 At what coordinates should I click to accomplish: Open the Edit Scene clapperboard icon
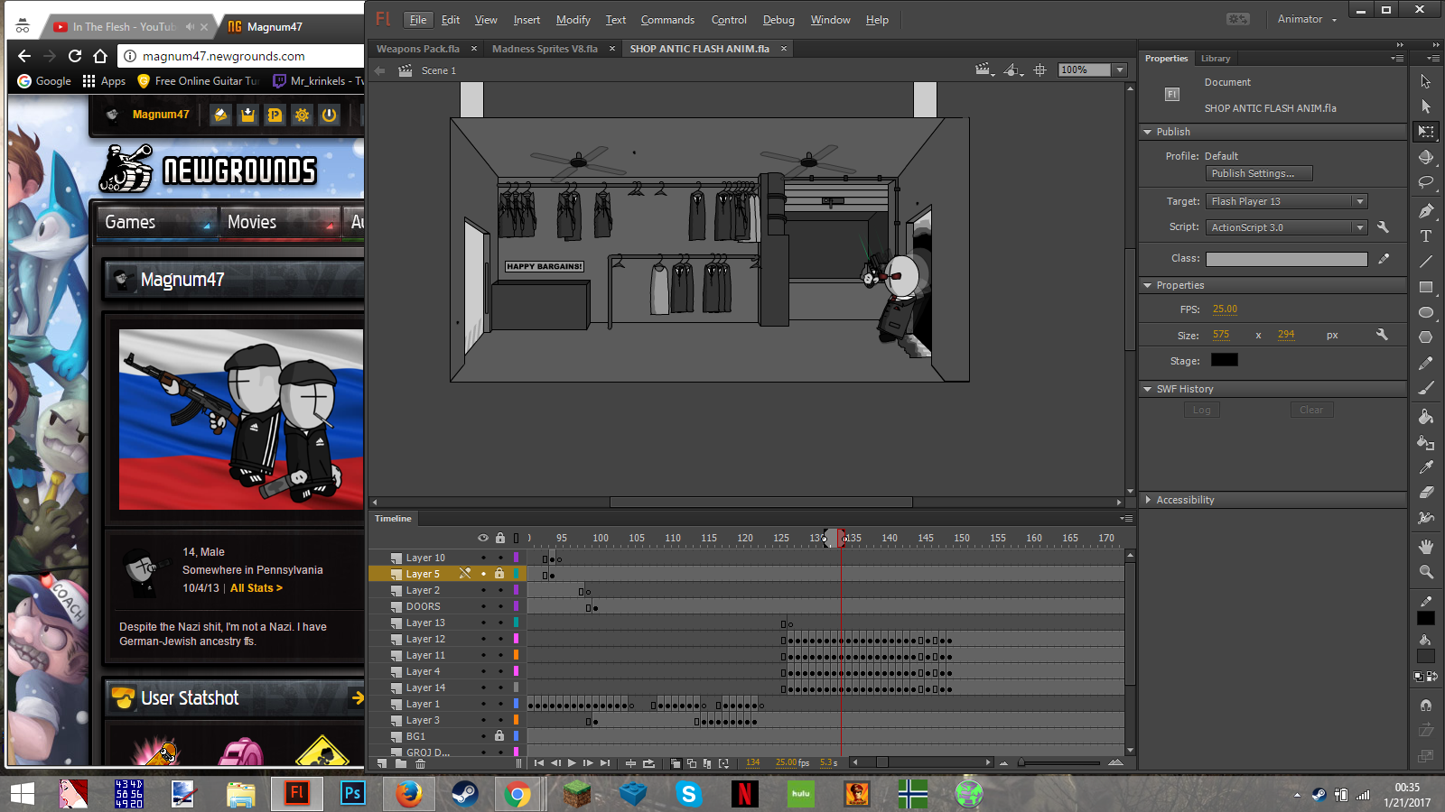point(984,70)
